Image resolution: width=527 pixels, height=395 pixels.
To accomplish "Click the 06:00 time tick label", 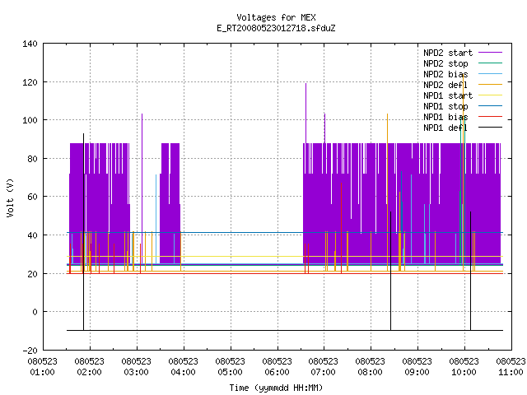I will [x=277, y=373].
